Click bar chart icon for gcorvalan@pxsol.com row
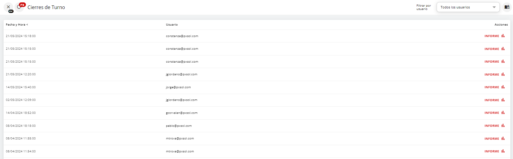This screenshot has height=159, width=513. click(503, 113)
